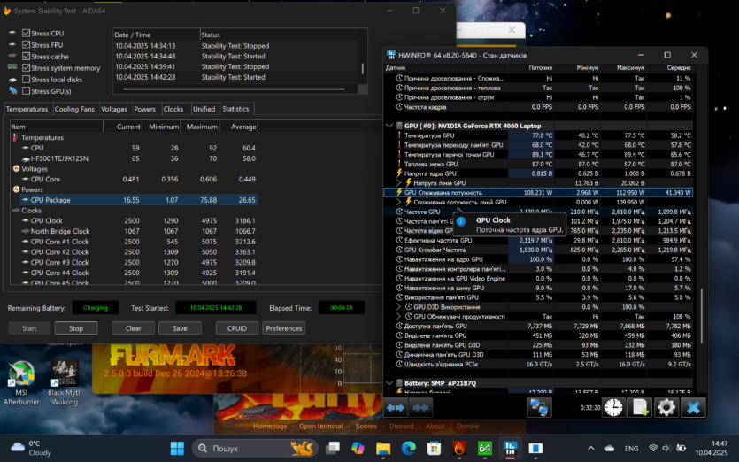Open File Explorer from the taskbar

tap(383, 449)
